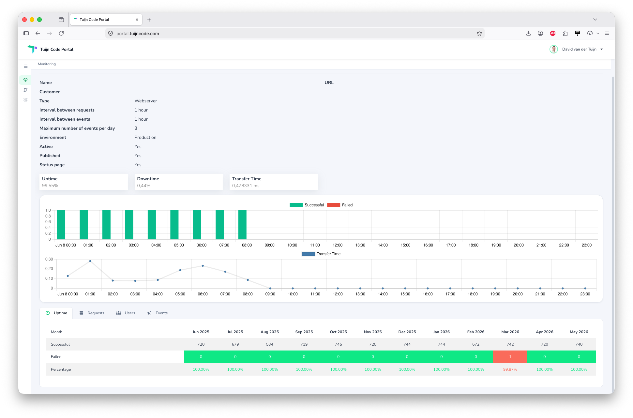Click the 00:00 green success bar
The width and height of the screenshot is (633, 418).
61,225
